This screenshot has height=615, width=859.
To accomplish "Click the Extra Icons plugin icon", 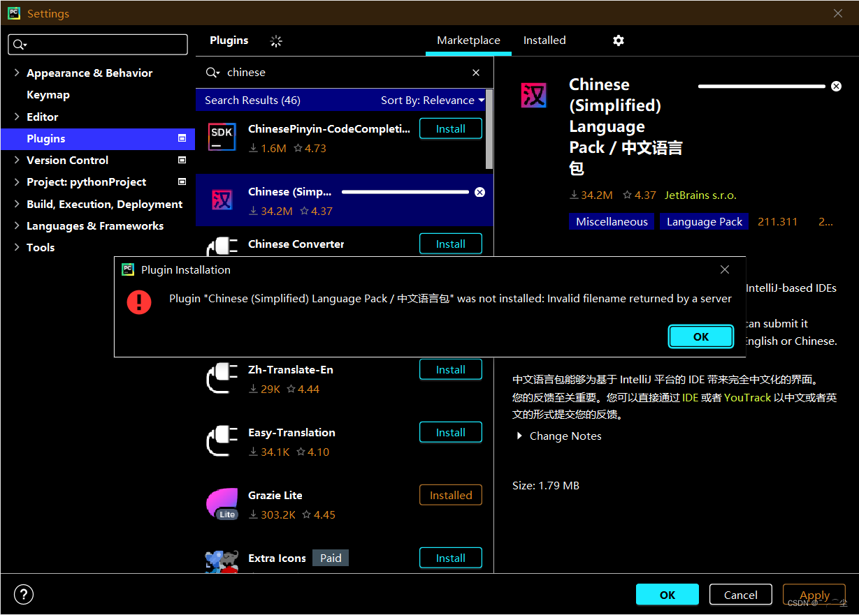I will 222,562.
